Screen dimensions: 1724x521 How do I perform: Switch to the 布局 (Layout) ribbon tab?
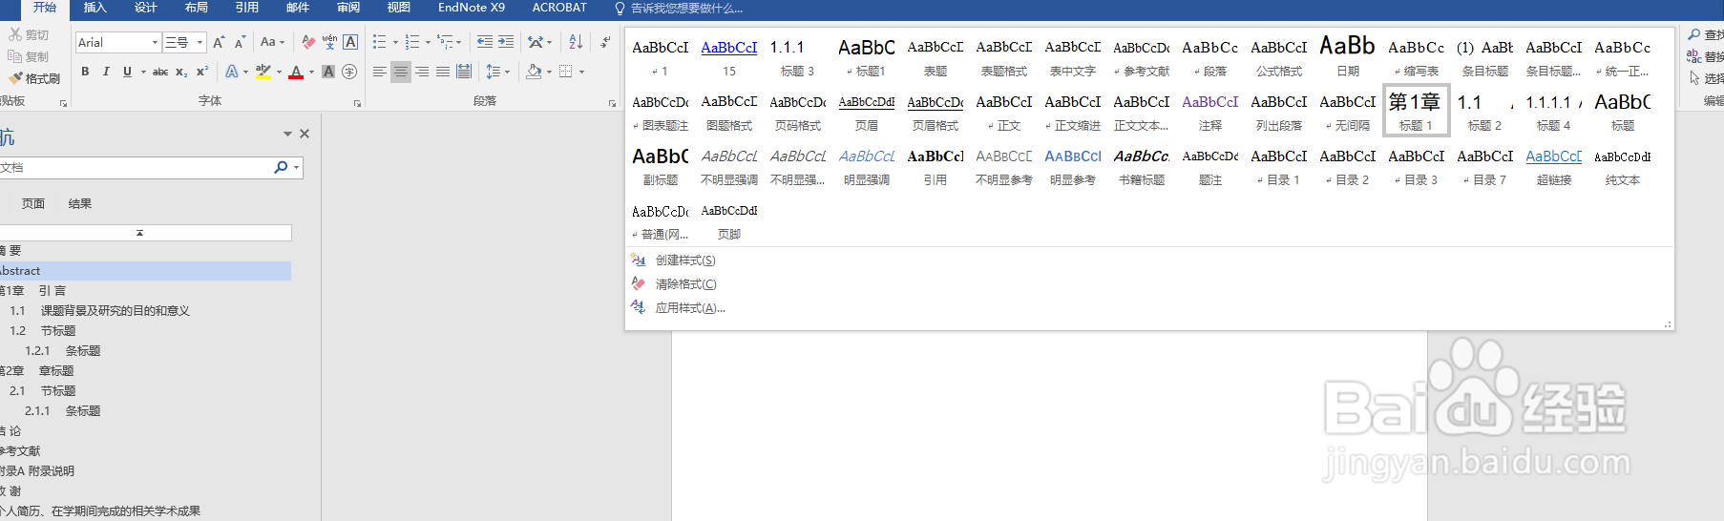(x=197, y=8)
